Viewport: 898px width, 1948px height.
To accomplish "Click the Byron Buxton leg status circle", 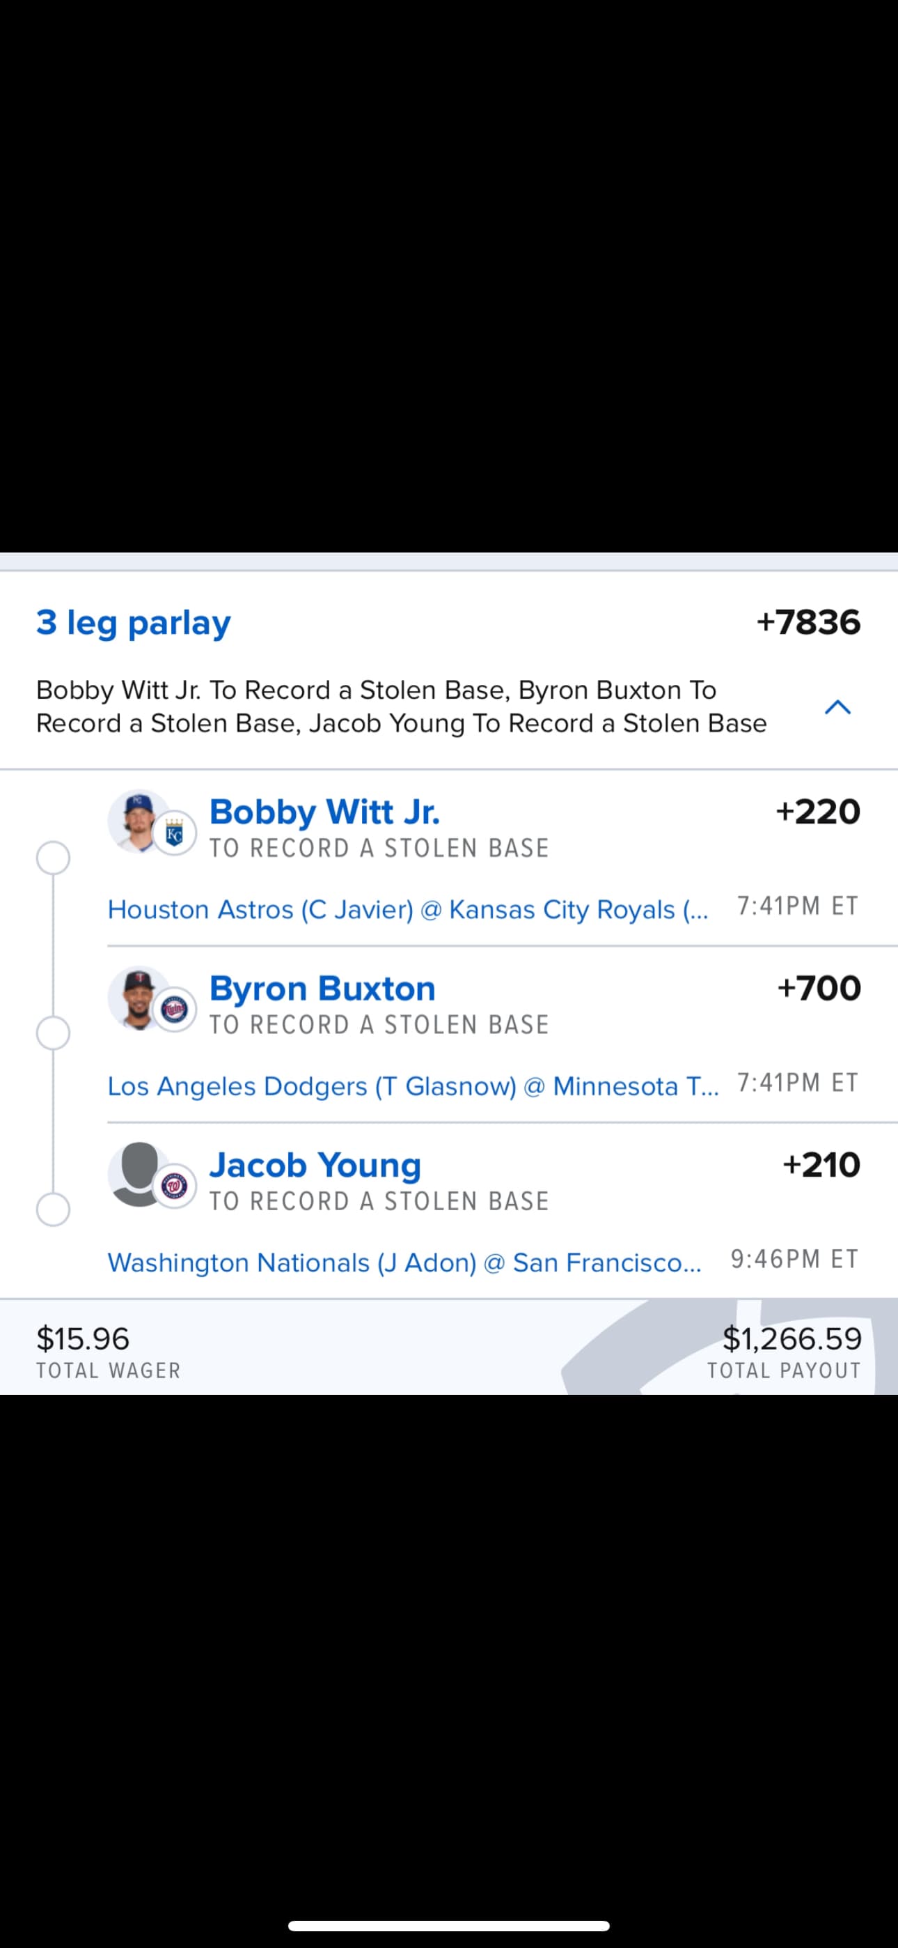I will [53, 1033].
